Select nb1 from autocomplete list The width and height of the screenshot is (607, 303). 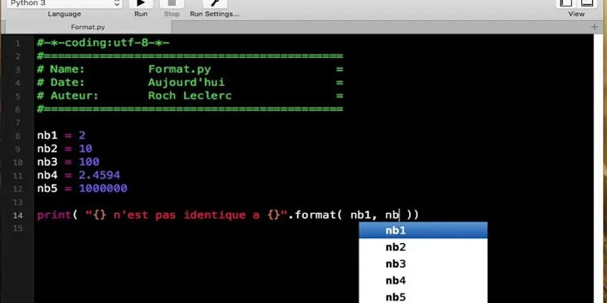pyautogui.click(x=423, y=230)
